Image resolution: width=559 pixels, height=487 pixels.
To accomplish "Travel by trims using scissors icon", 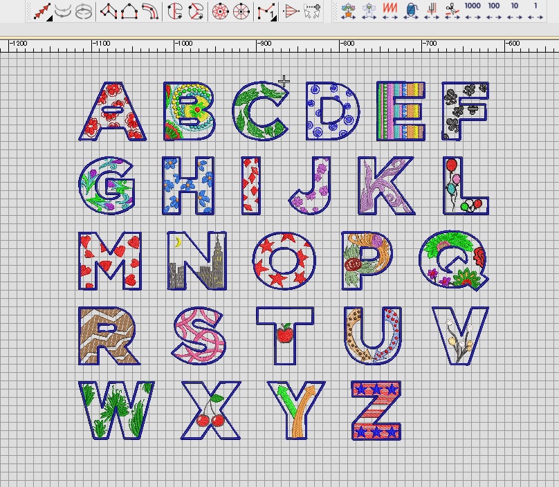I will [x=452, y=11].
